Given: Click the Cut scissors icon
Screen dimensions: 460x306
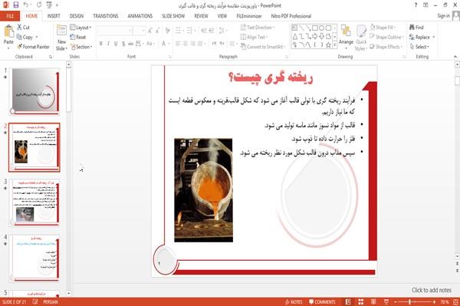Looking at the screenshot, I should click(20, 28).
